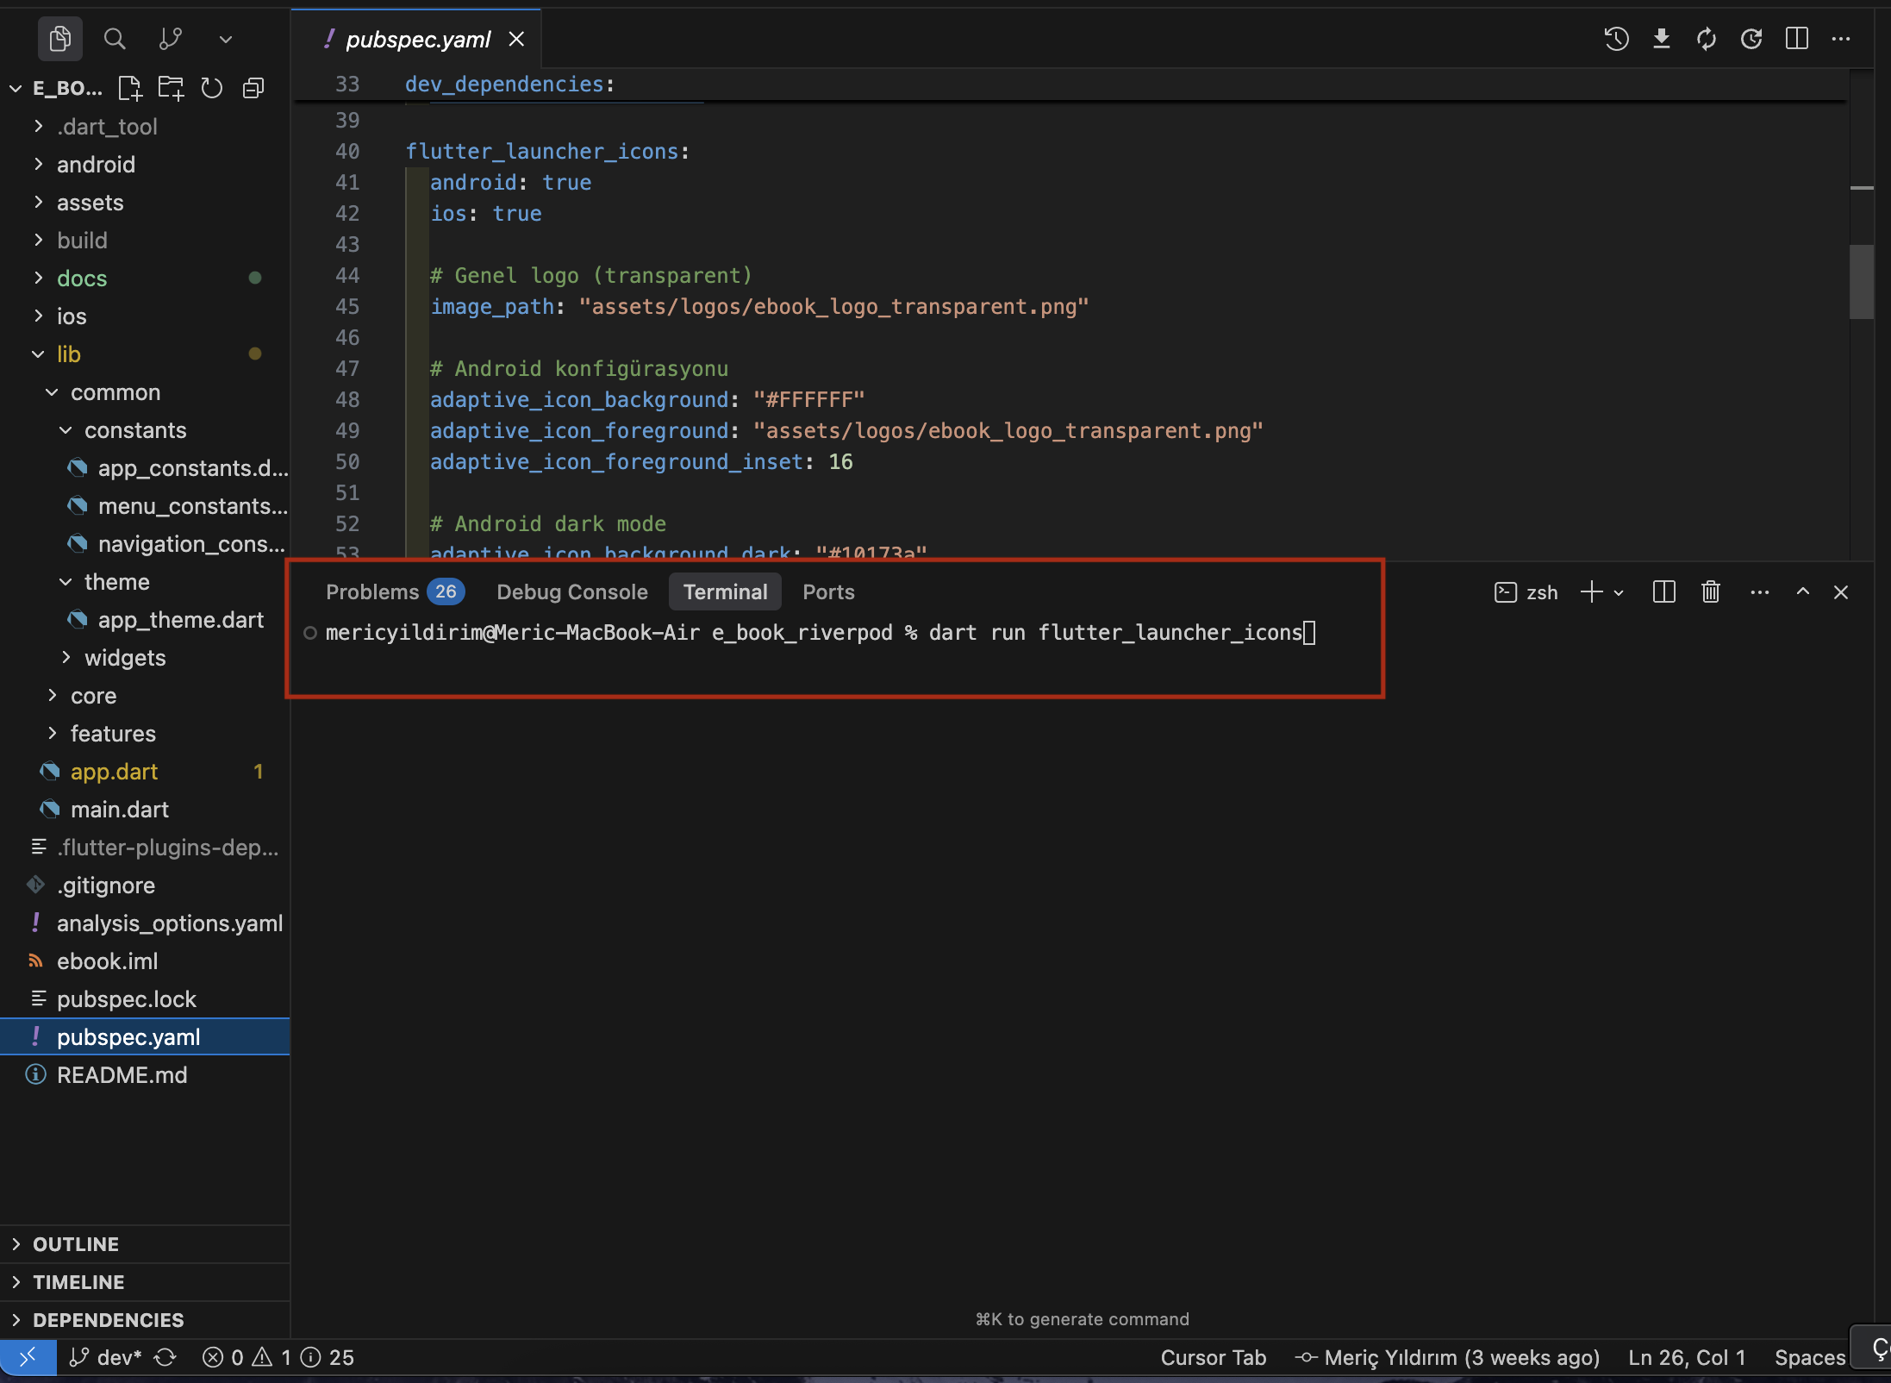
Task: Expand the android folder
Action: 96,165
